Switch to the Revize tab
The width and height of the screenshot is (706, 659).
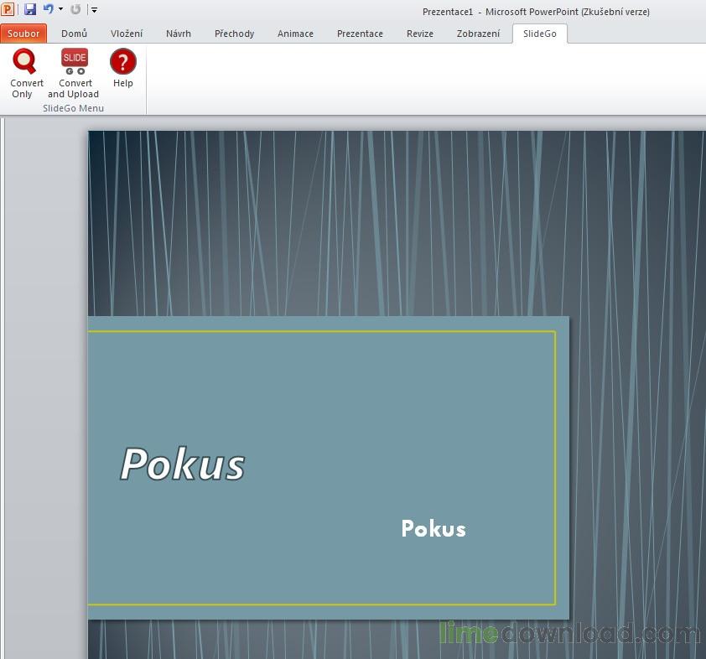(x=419, y=34)
